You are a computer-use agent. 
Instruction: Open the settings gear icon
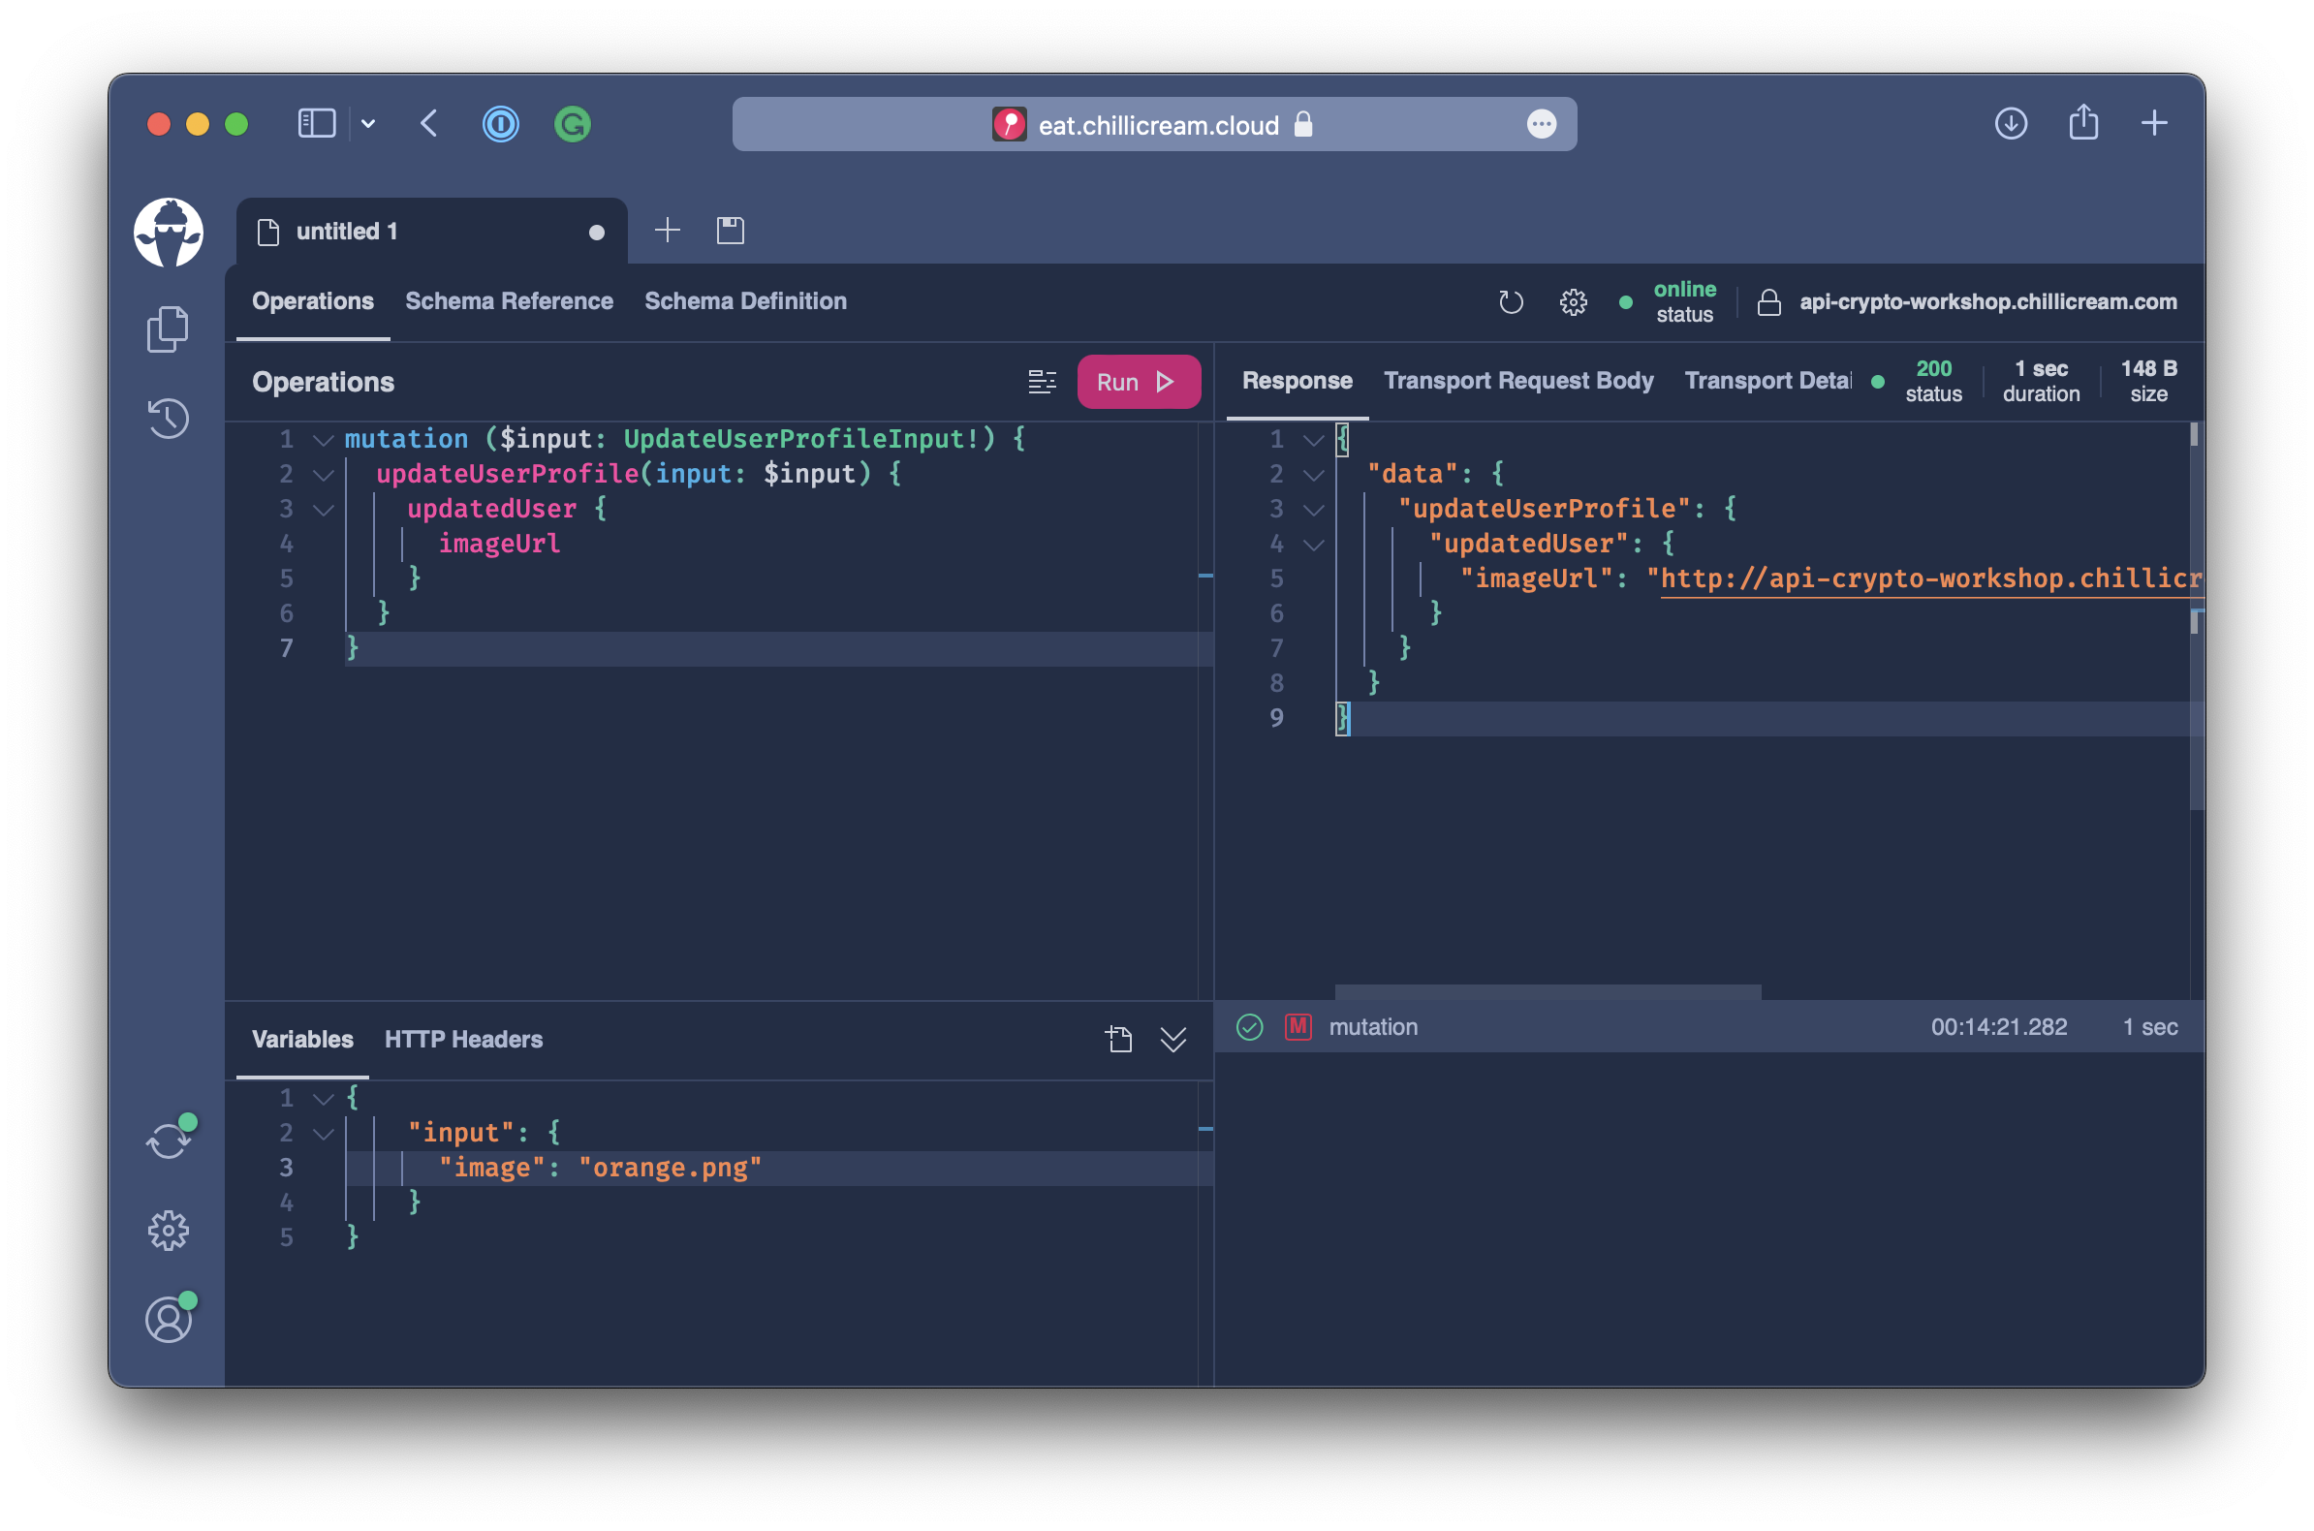click(x=170, y=1225)
